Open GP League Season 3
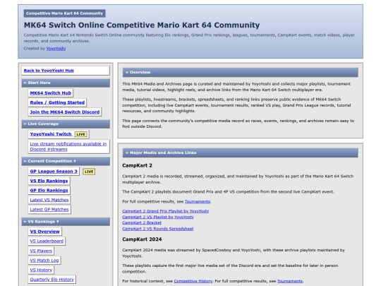The height and width of the screenshot is (286, 381). pos(54,171)
